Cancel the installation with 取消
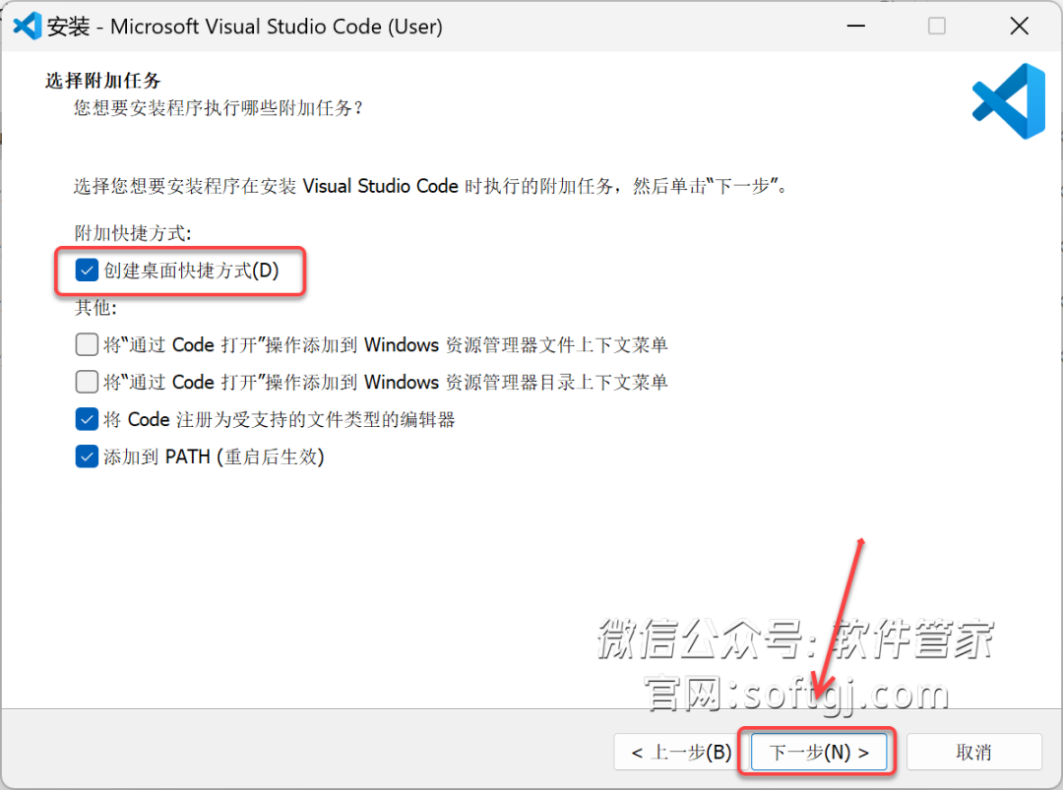 973,752
